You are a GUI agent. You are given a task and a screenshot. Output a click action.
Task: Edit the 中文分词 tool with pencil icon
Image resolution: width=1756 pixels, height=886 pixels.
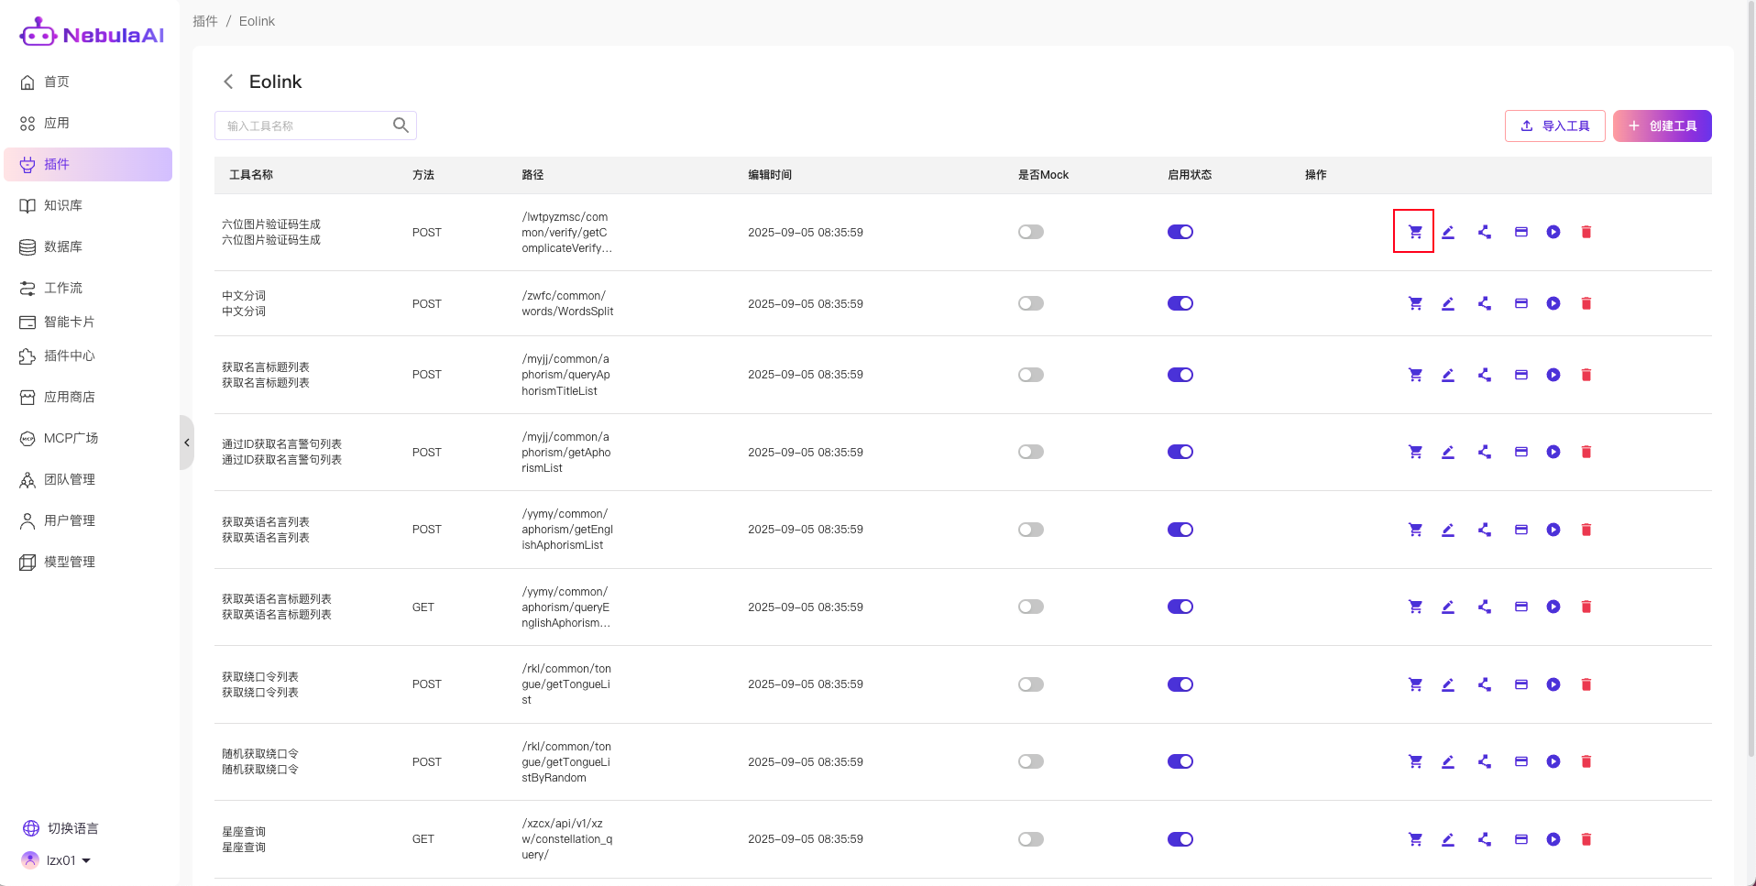coord(1448,303)
